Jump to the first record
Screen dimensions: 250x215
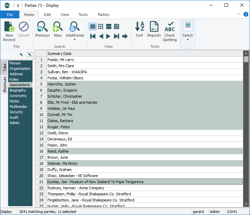(93, 36)
